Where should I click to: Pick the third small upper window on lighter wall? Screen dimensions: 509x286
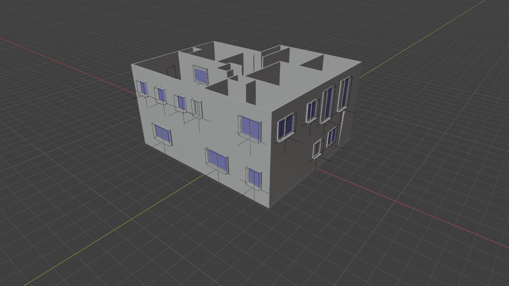[181, 102]
